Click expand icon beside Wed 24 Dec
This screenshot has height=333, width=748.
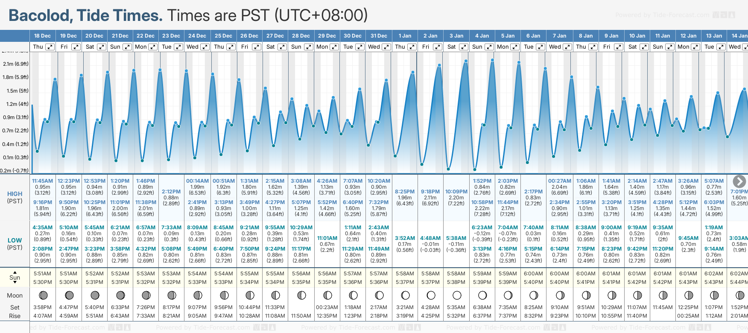click(205, 47)
